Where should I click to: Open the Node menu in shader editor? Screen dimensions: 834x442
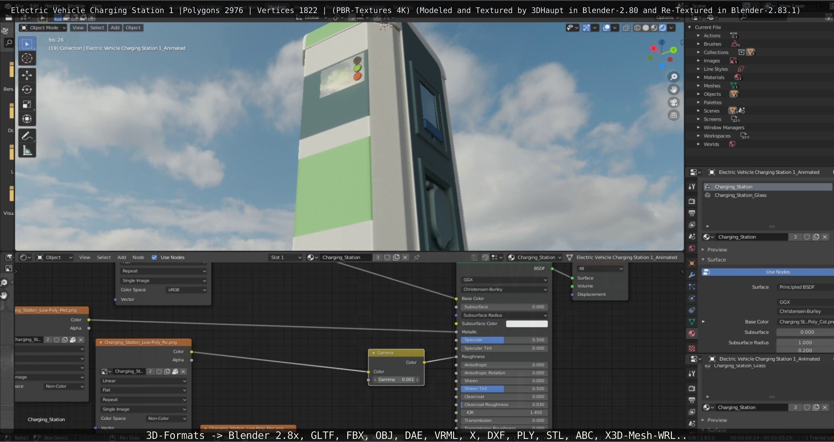[138, 258]
